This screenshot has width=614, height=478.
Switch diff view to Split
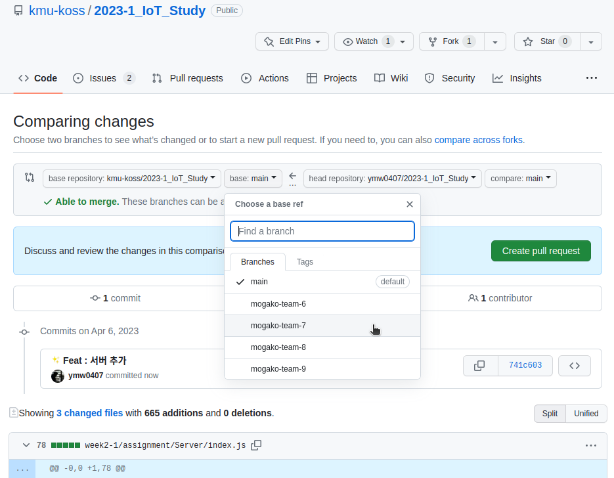(x=550, y=414)
